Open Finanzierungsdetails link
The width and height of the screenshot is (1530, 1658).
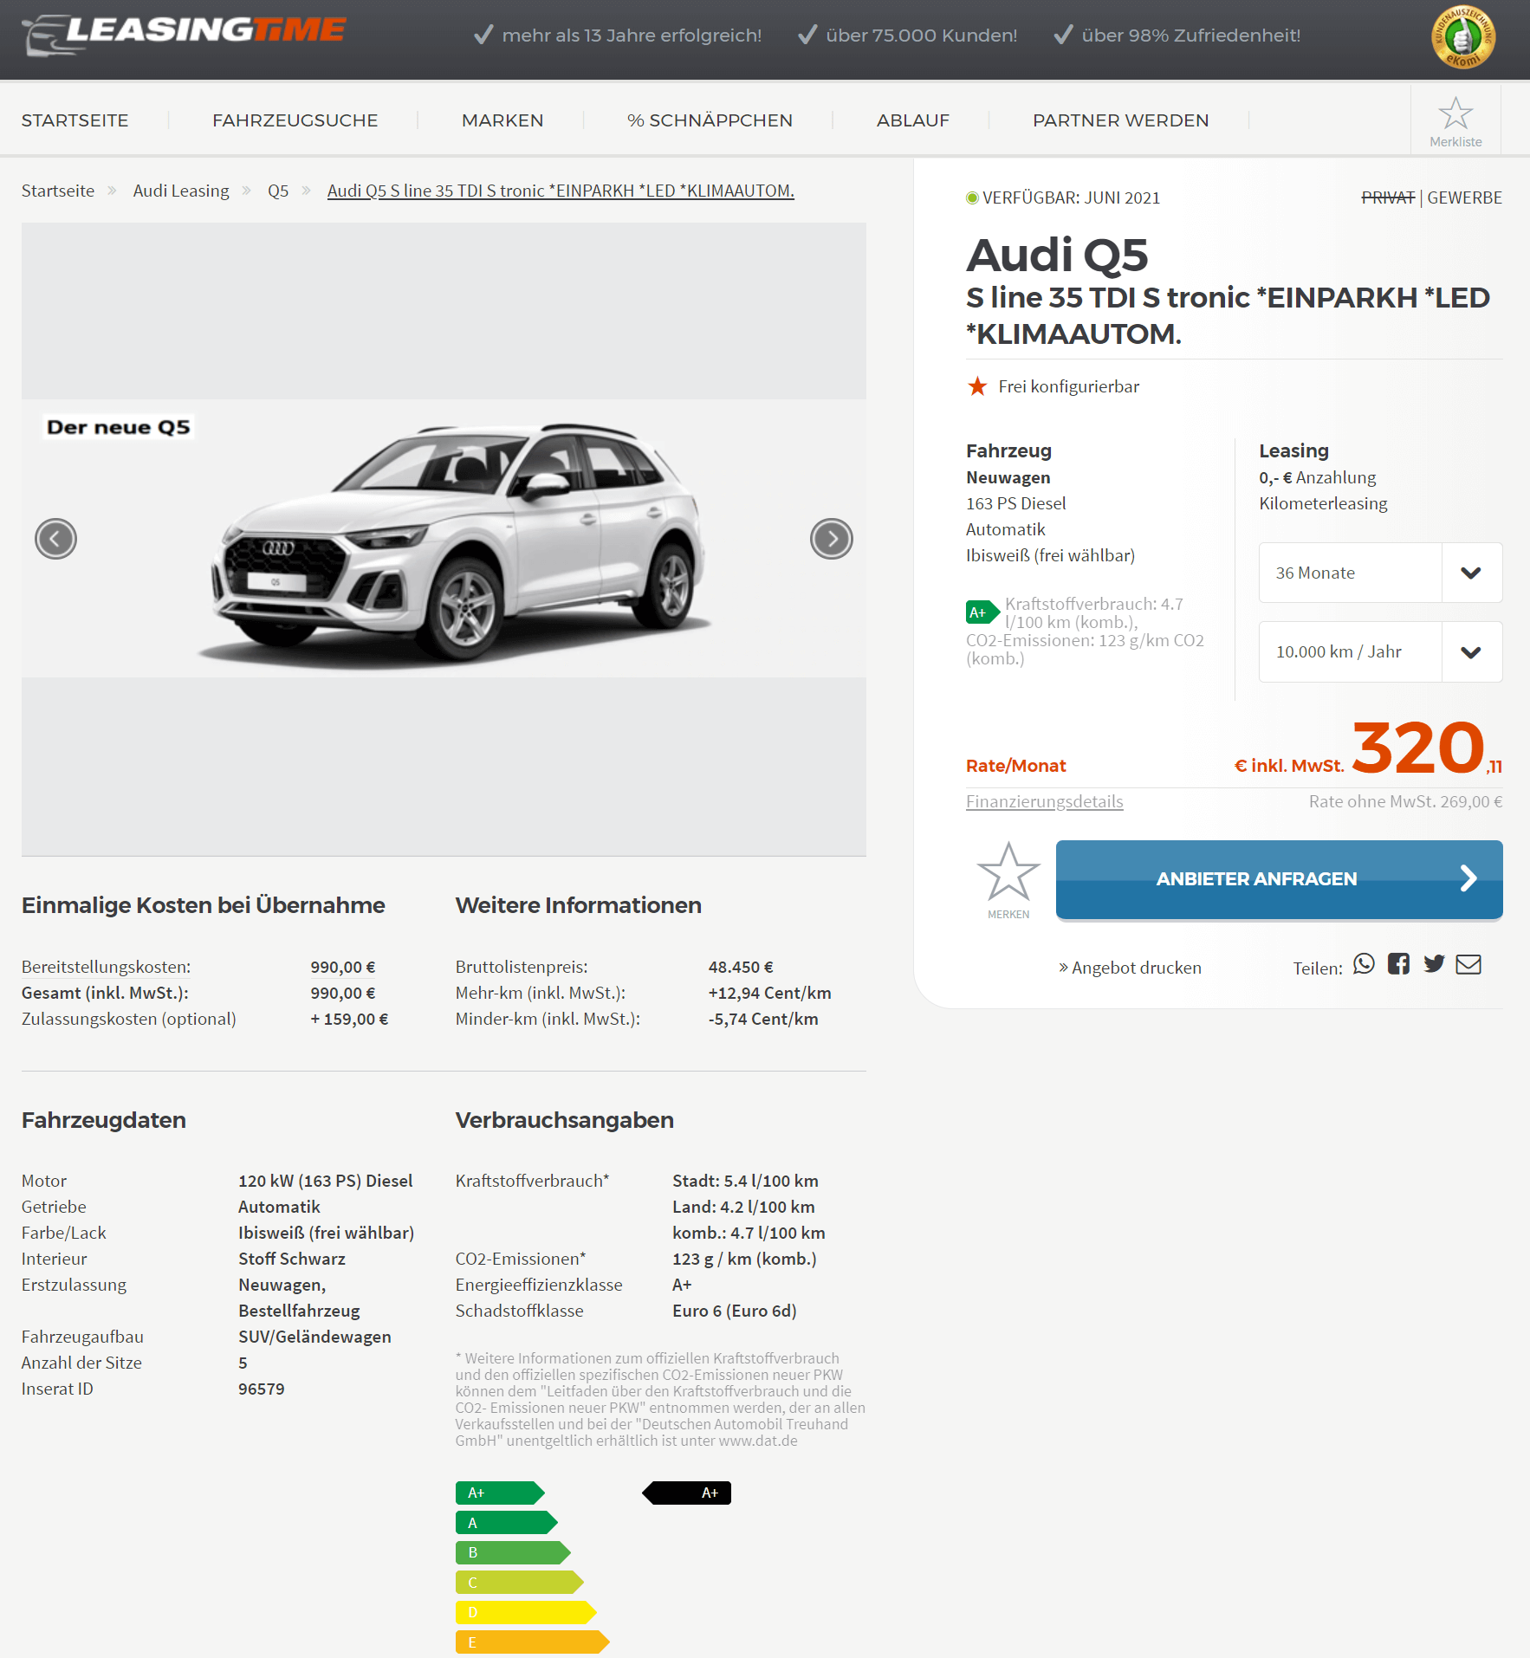[x=1044, y=801]
